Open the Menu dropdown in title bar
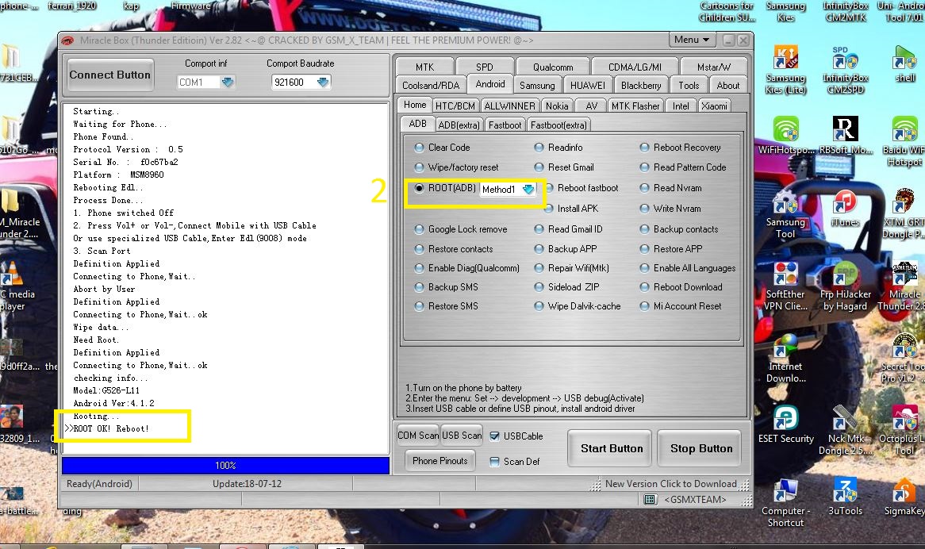Image resolution: width=925 pixels, height=549 pixels. 692,40
